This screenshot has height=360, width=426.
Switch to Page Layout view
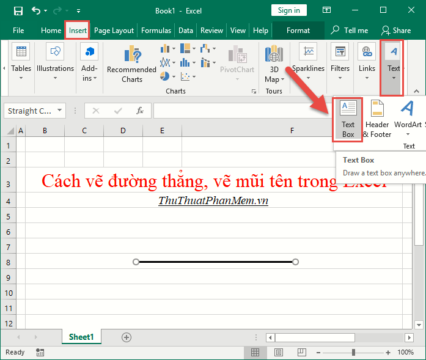[279, 353]
